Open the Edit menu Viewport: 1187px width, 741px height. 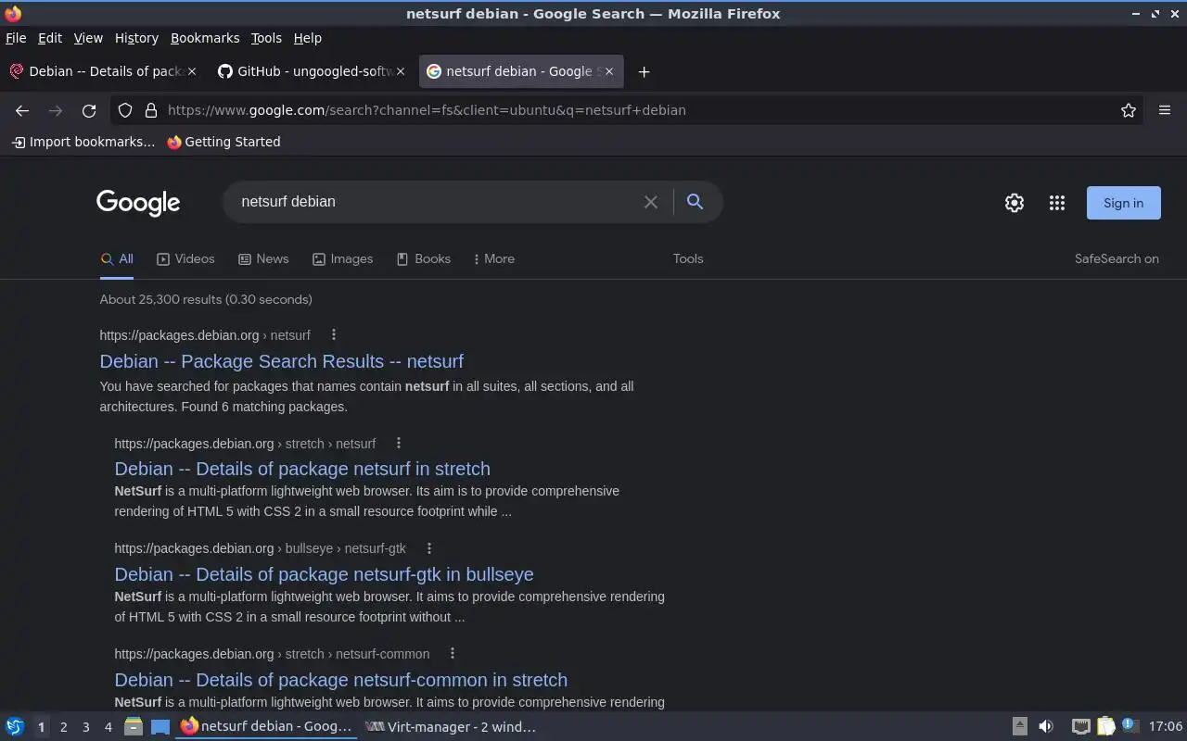50,38
